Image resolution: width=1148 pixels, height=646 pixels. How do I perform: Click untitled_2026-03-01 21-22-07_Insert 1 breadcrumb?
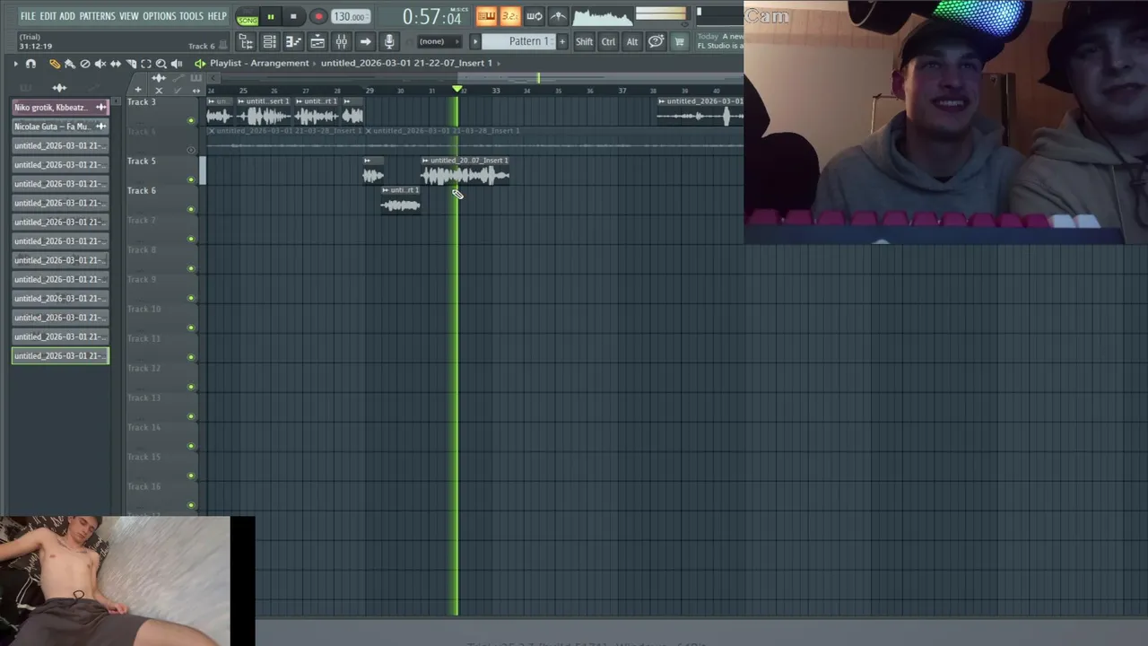406,63
